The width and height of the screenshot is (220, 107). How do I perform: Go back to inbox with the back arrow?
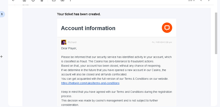[13, 0]
